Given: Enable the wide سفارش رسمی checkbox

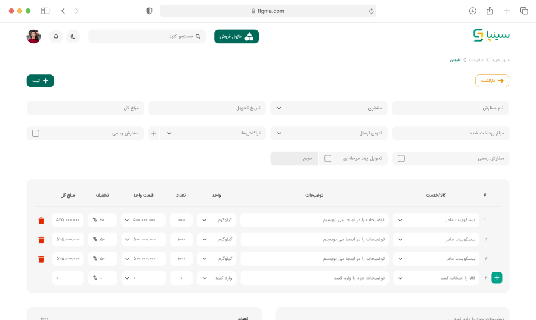Looking at the screenshot, I should [x=401, y=159].
